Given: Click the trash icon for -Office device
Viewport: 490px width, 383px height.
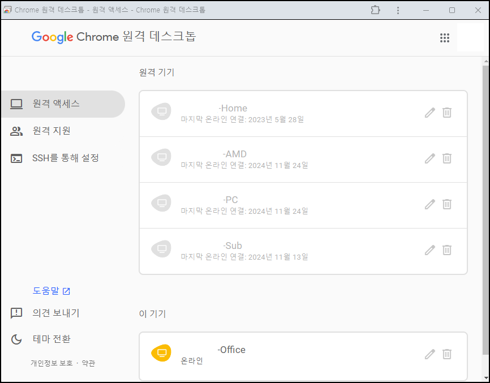Looking at the screenshot, I should coord(447,354).
